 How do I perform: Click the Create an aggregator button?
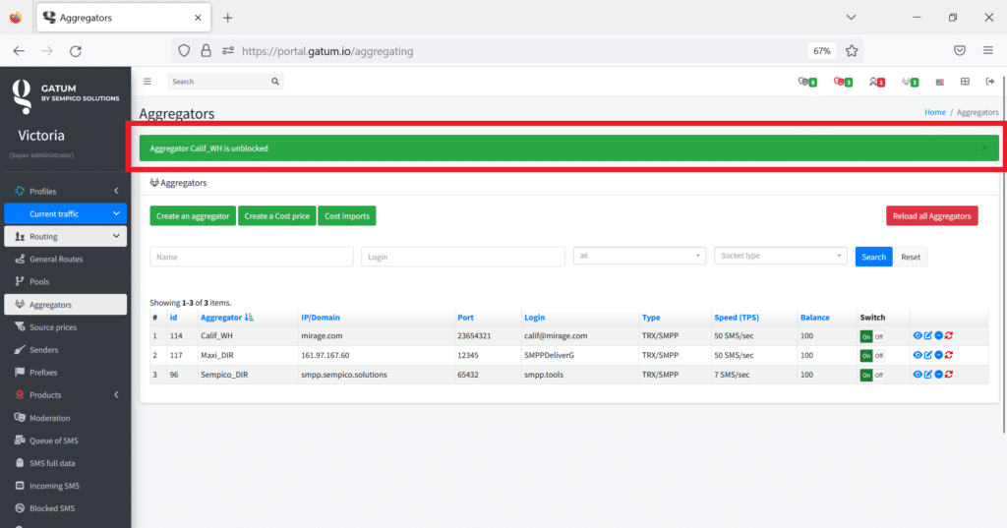pos(193,216)
